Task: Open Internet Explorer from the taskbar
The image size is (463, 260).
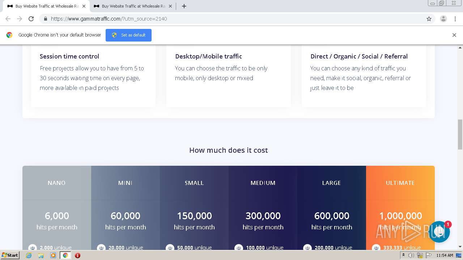Action: click(29, 255)
